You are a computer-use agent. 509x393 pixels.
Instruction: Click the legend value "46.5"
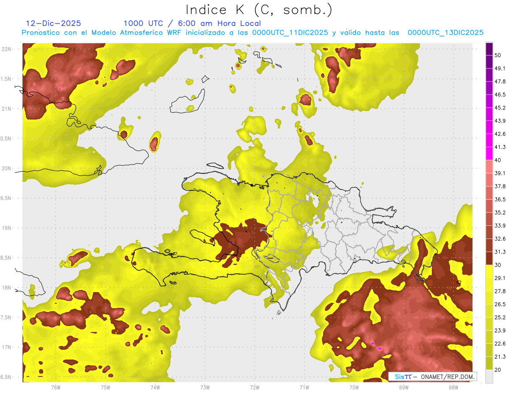[x=500, y=95]
